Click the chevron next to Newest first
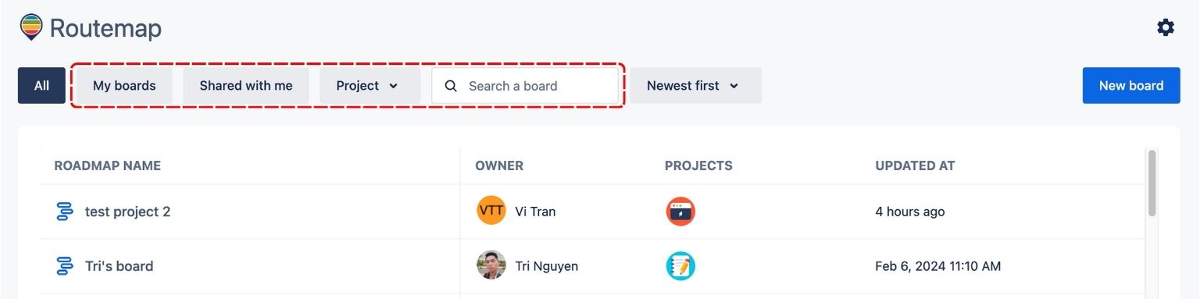1200x299 pixels. (734, 86)
